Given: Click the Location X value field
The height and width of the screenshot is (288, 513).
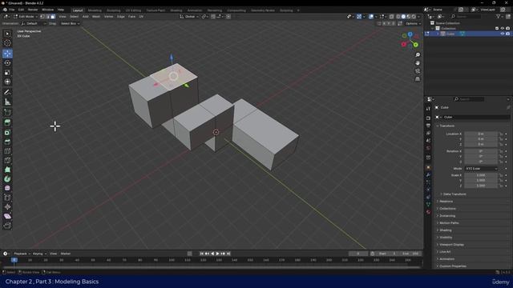Looking at the screenshot, I should click(x=481, y=134).
